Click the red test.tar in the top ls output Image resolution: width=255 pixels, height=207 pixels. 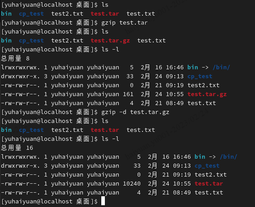pos(105,14)
